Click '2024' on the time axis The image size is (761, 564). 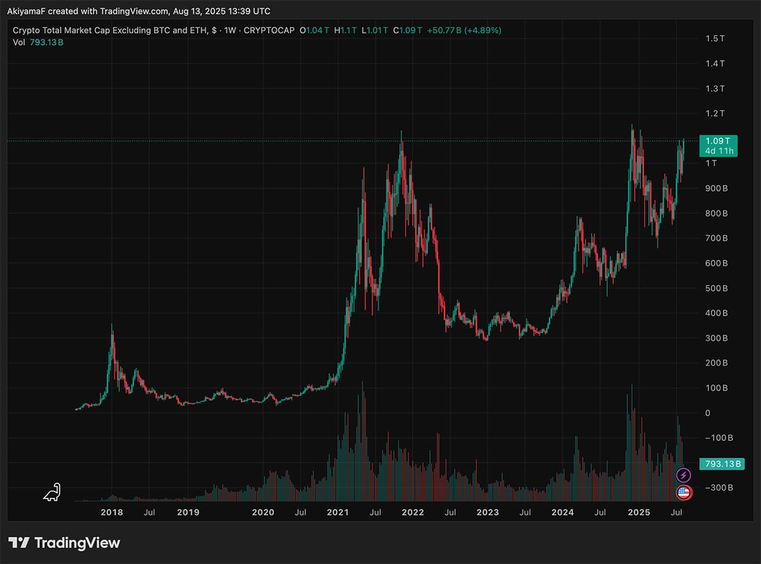coord(563,512)
